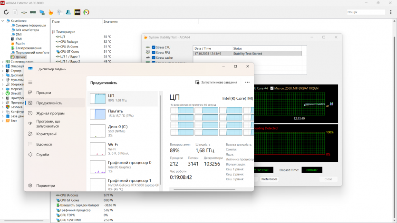Disable the Stress cache checkbox
The image size is (397, 223).
tap(154, 58)
